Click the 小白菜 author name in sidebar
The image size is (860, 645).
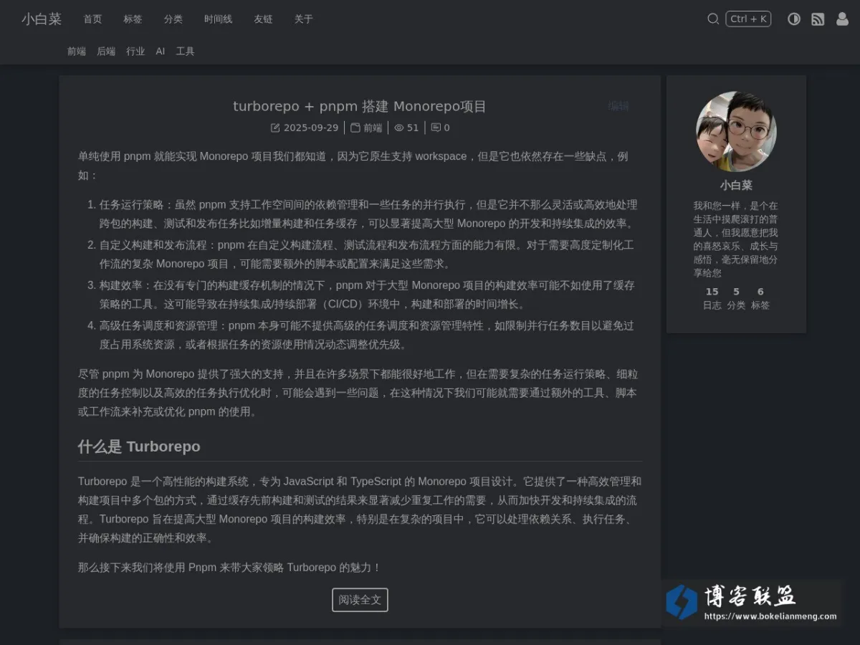(736, 185)
